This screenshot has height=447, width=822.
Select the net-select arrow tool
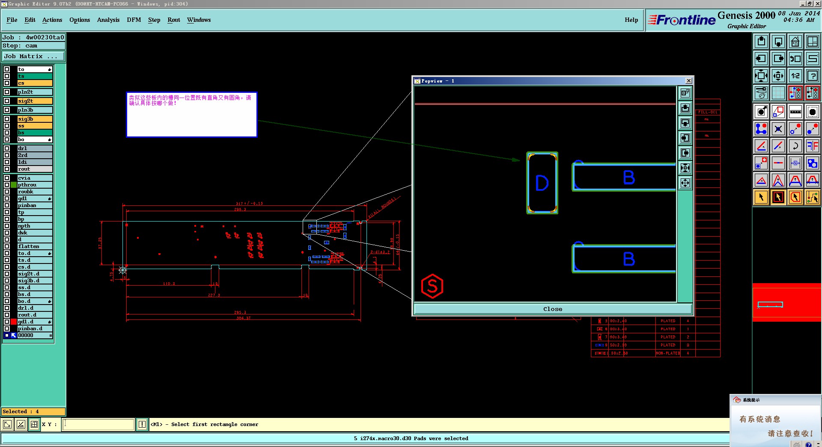(x=813, y=197)
